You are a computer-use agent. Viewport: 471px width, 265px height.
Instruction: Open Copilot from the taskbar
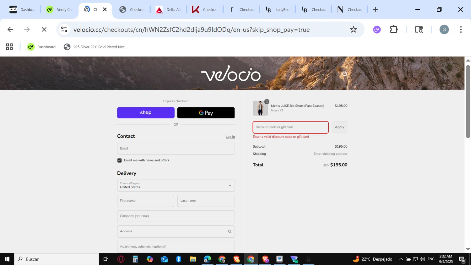point(150,259)
